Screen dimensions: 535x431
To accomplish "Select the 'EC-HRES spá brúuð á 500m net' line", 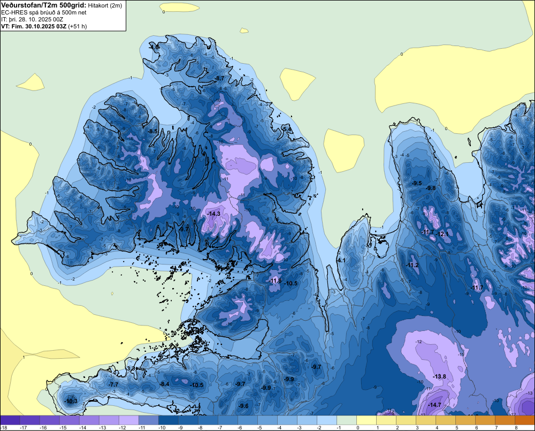I will tap(44, 12).
